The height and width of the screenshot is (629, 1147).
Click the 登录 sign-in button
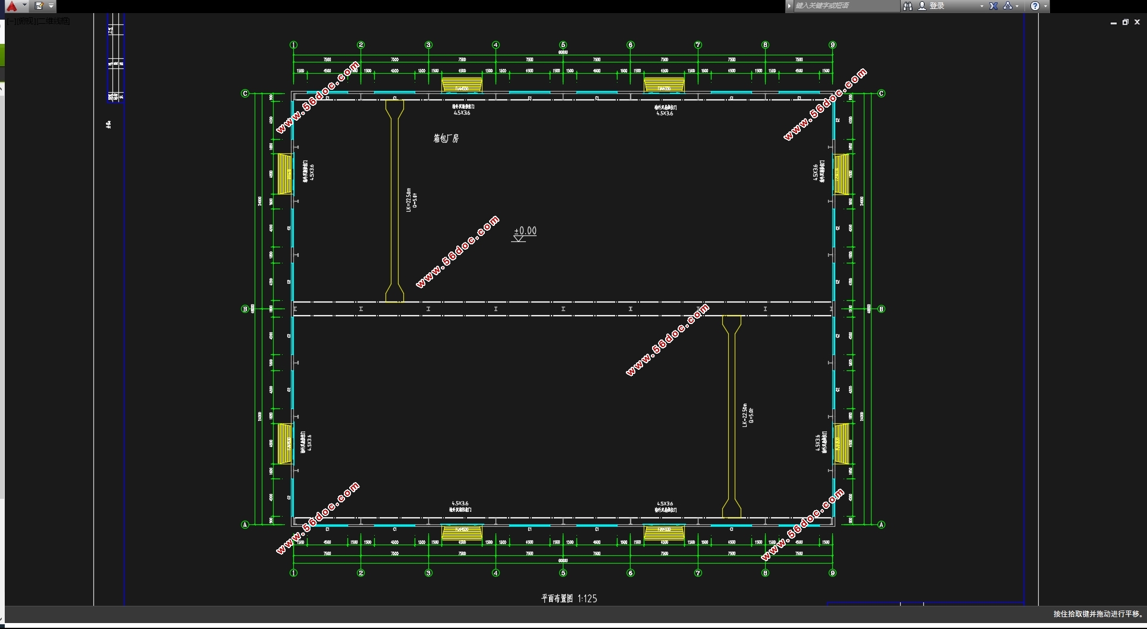point(938,6)
